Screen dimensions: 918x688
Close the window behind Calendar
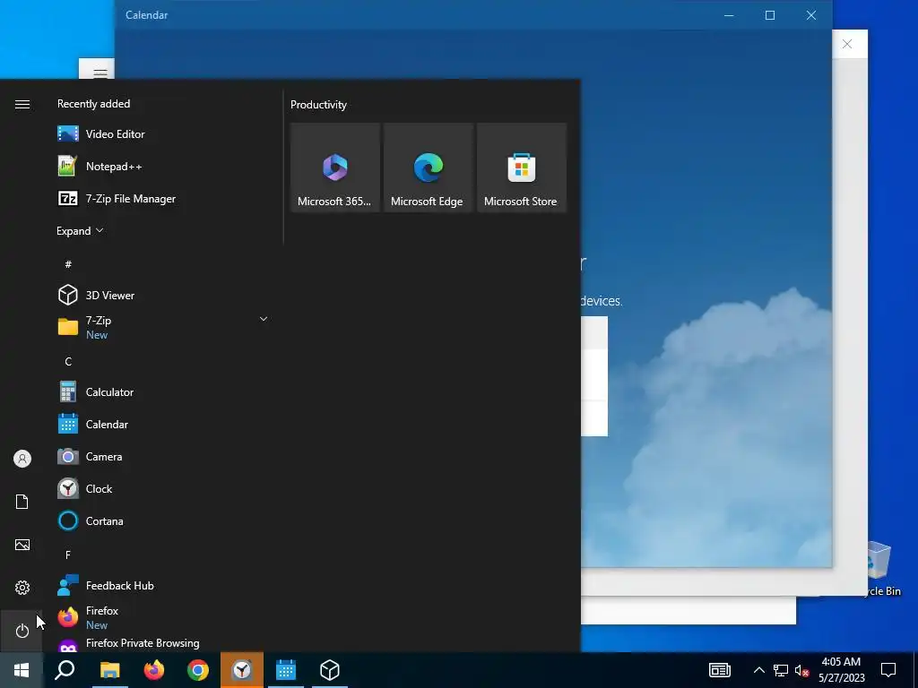(x=847, y=44)
